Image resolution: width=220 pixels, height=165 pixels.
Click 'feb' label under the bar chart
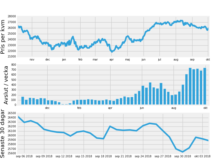pyautogui.click(x=79, y=108)
